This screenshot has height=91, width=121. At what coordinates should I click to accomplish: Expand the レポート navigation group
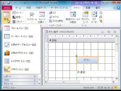[x=20, y=76]
